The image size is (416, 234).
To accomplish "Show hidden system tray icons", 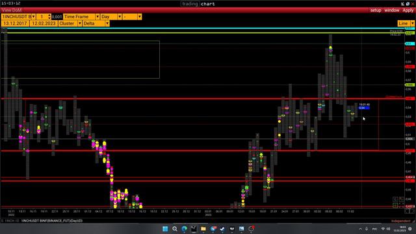I will coord(360,229).
